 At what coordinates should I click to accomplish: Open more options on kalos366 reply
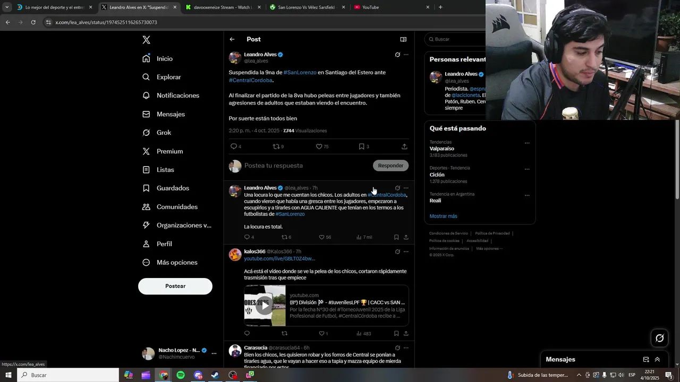pos(406,251)
